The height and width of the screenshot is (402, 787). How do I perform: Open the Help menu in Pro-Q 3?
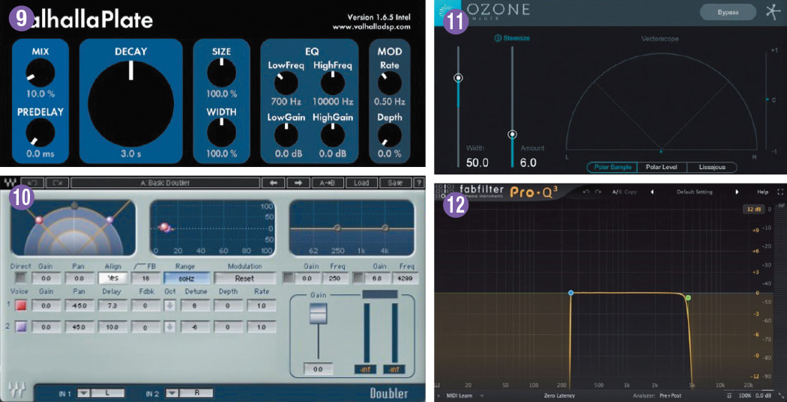(x=762, y=192)
